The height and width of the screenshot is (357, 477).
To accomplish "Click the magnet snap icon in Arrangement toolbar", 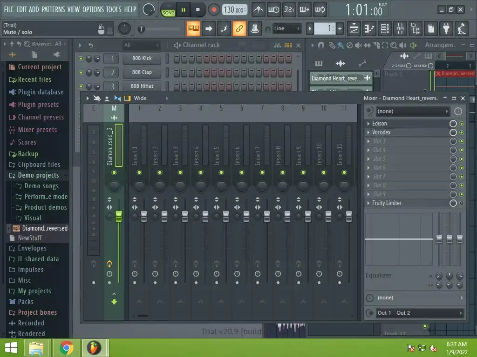I will pos(321,45).
